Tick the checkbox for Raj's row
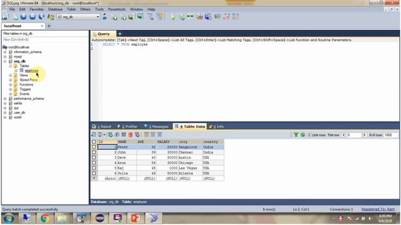This screenshot has height=225, width=401. pyautogui.click(x=94, y=168)
